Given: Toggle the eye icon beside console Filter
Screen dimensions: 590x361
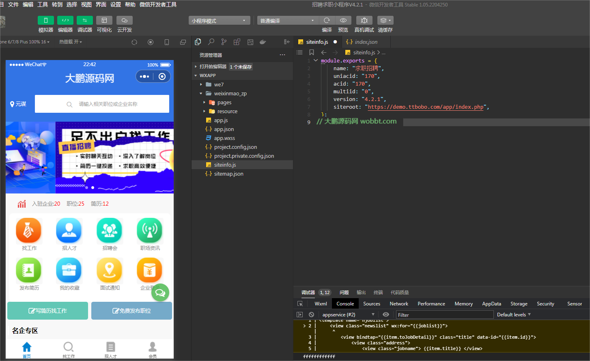Looking at the screenshot, I should click(x=386, y=315).
